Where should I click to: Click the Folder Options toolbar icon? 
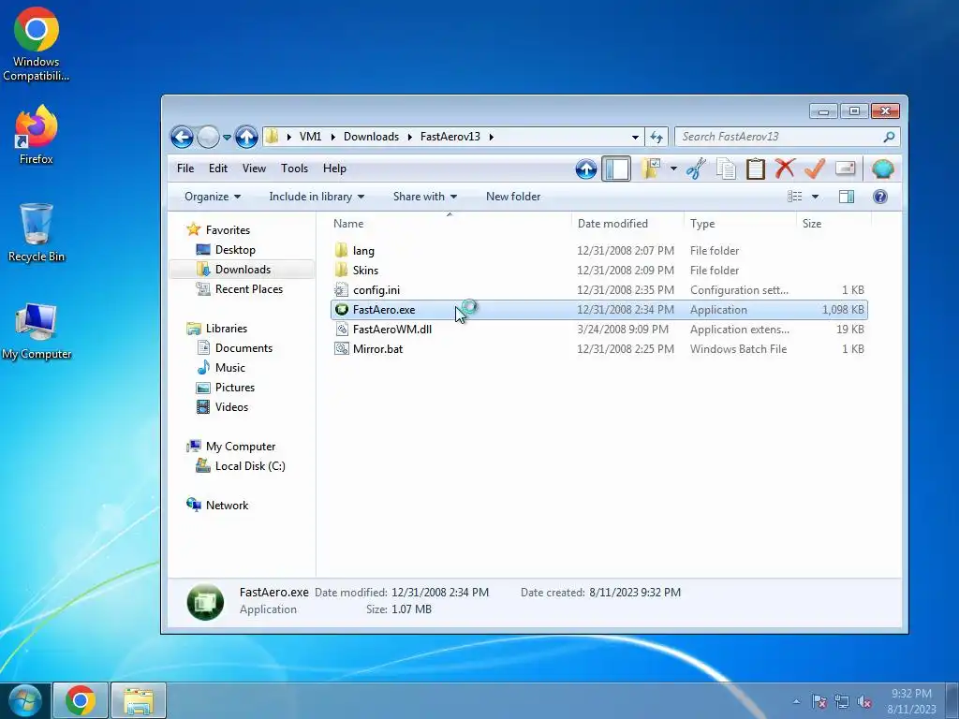point(651,169)
